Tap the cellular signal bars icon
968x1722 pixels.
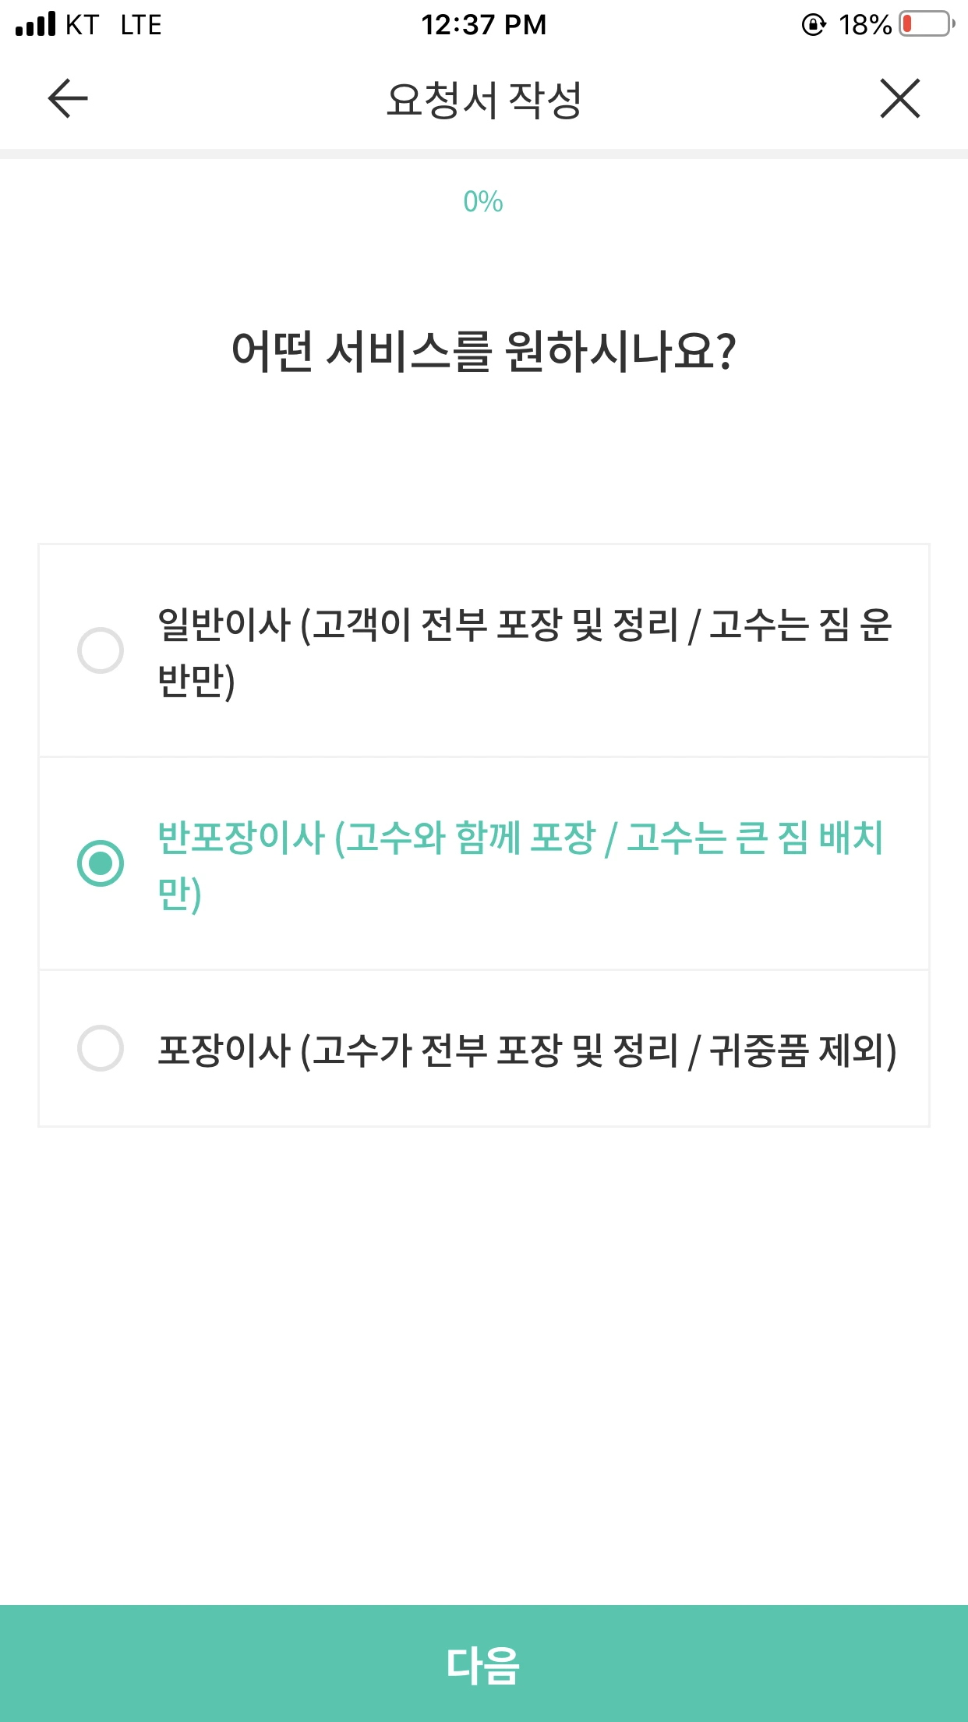click(36, 24)
